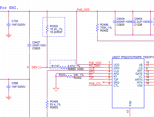Select capacitor symbol C9427
The image size is (154, 117).
pyautogui.click(x=29, y=45)
